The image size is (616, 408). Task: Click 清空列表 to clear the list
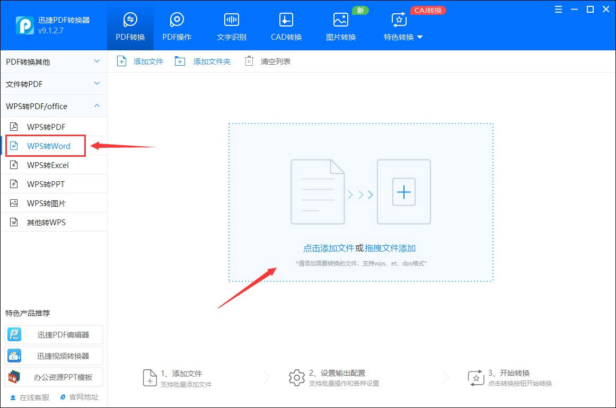[x=268, y=61]
